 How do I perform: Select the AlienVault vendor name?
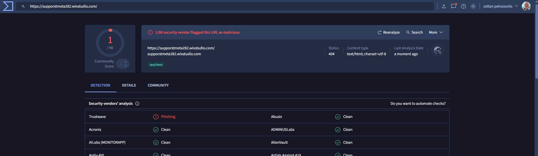click(x=279, y=143)
